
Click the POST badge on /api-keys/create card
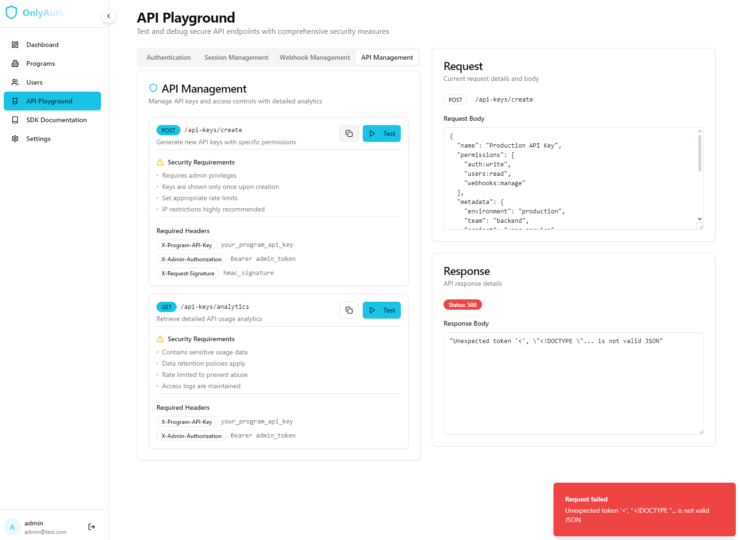pyautogui.click(x=168, y=130)
